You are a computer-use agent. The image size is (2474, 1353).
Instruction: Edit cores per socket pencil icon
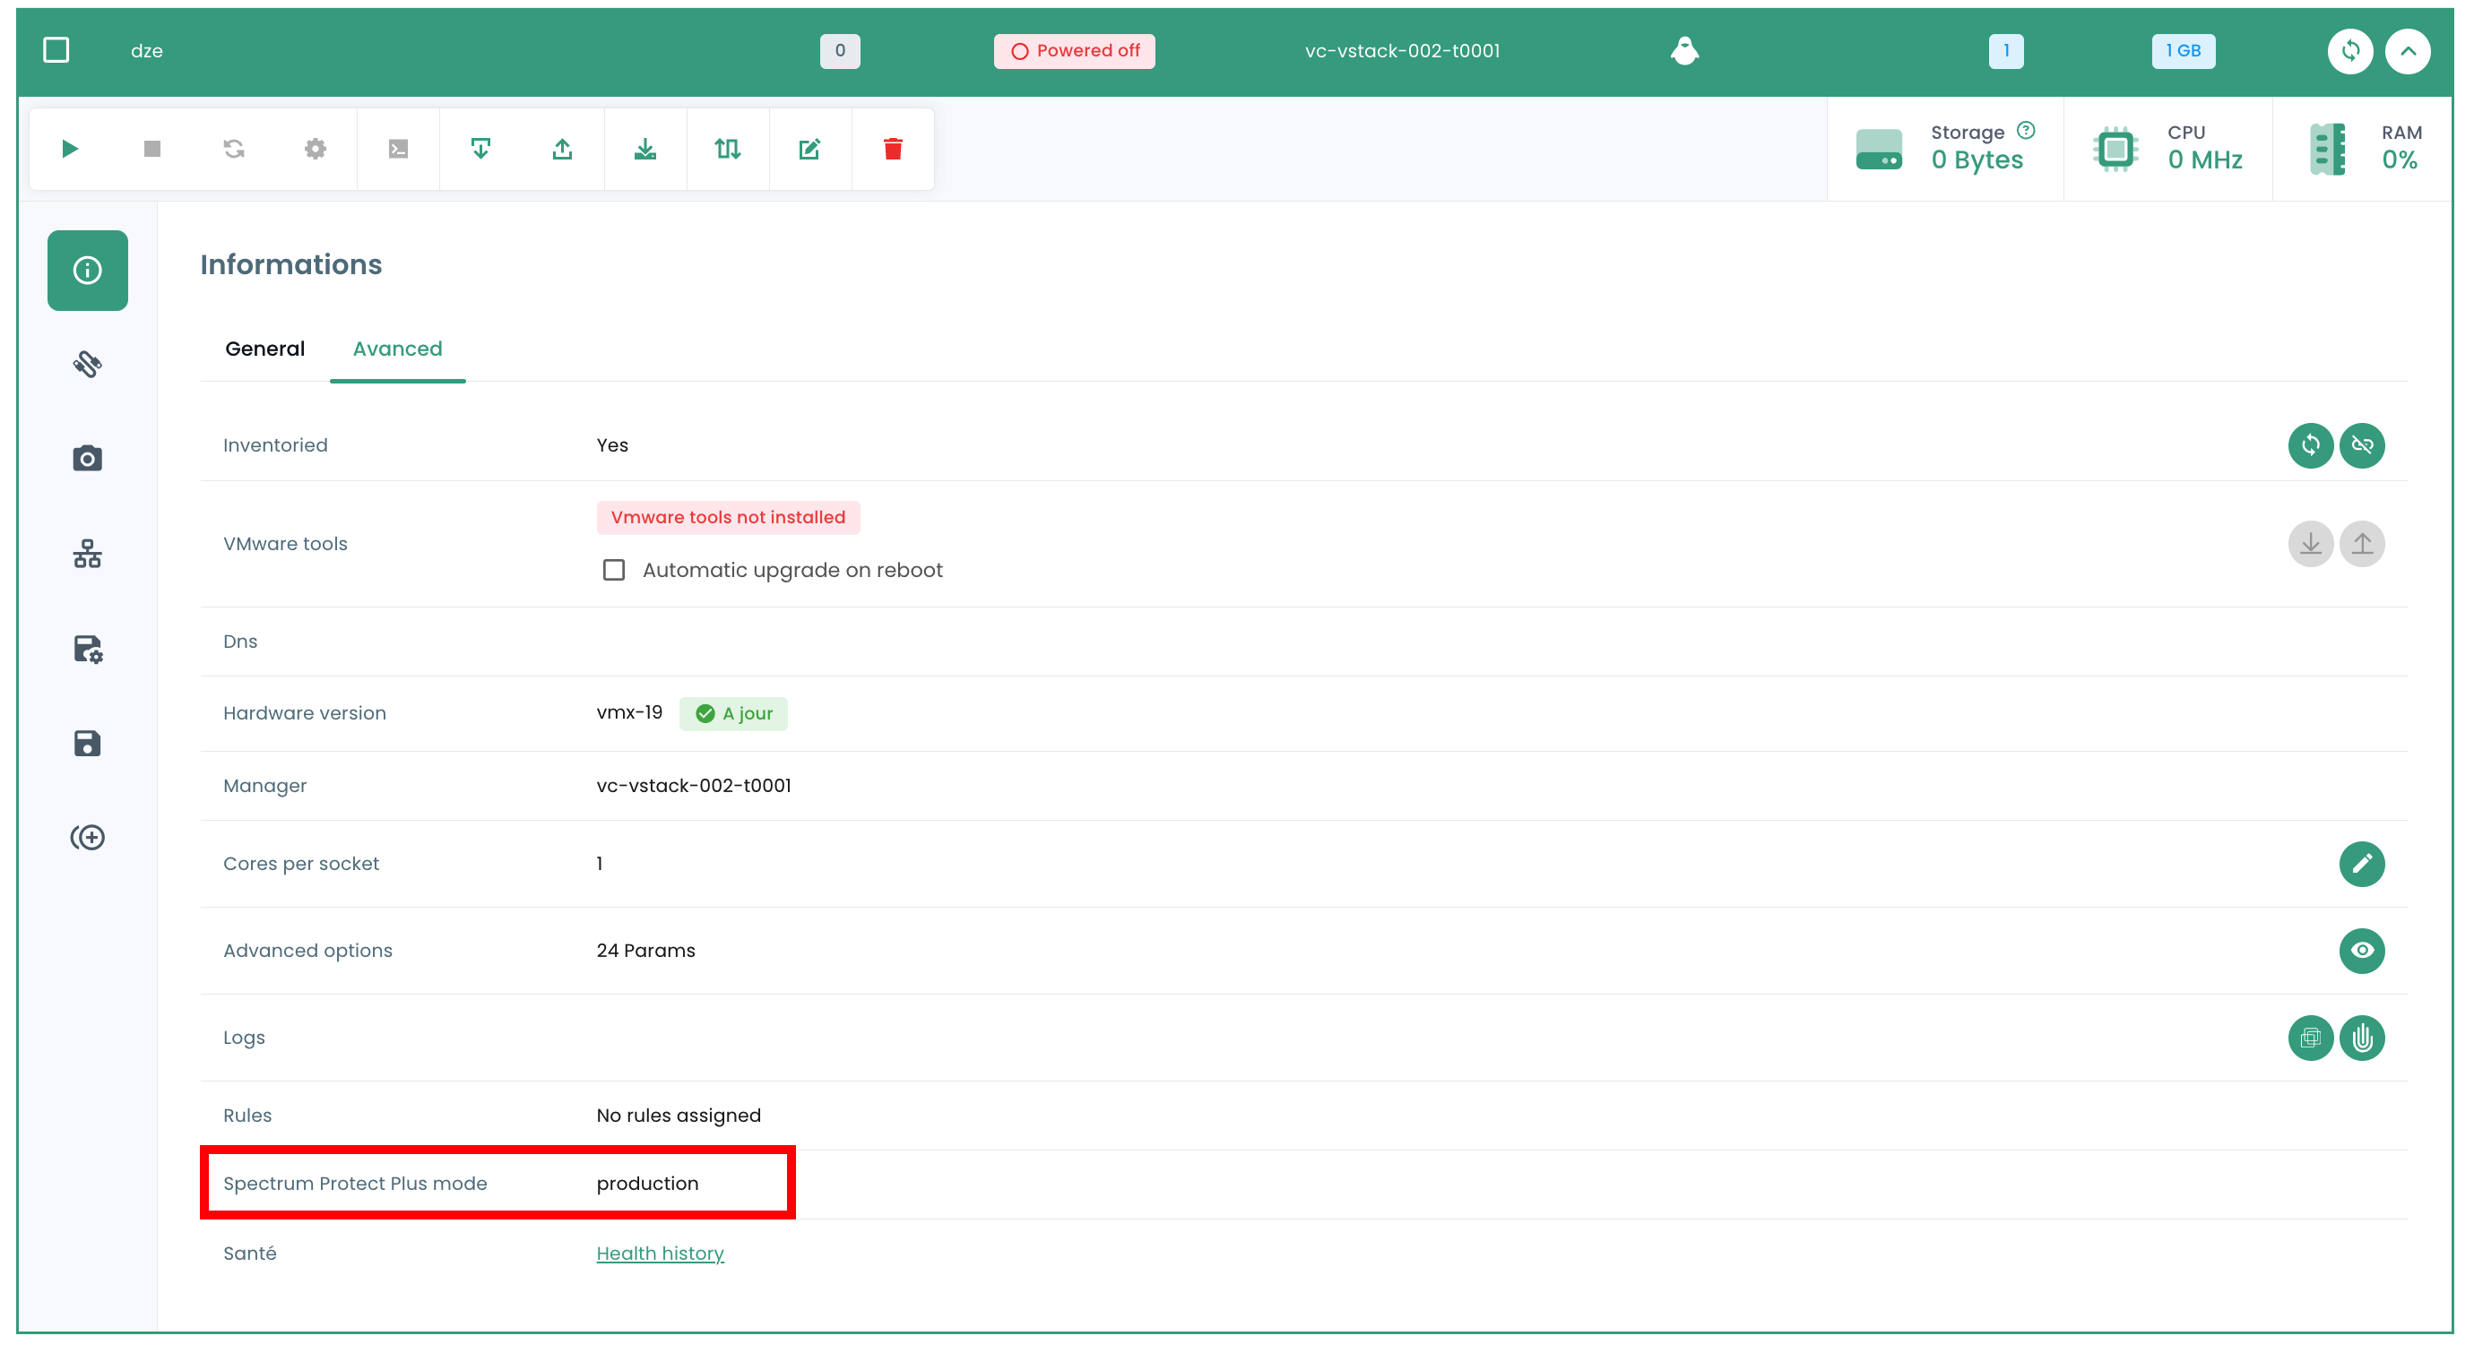[2362, 863]
